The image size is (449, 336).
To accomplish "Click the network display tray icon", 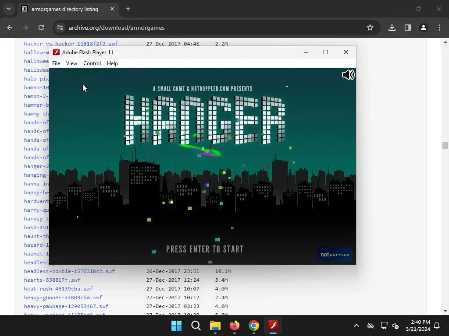I will (384, 325).
